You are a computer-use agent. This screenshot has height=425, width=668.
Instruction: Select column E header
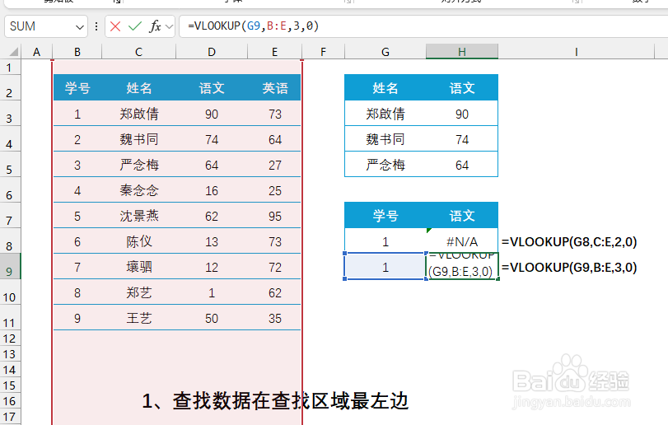[x=275, y=52]
